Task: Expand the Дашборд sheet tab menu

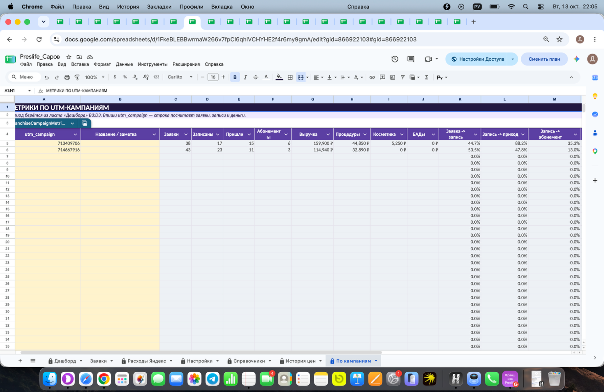Action: click(81, 361)
